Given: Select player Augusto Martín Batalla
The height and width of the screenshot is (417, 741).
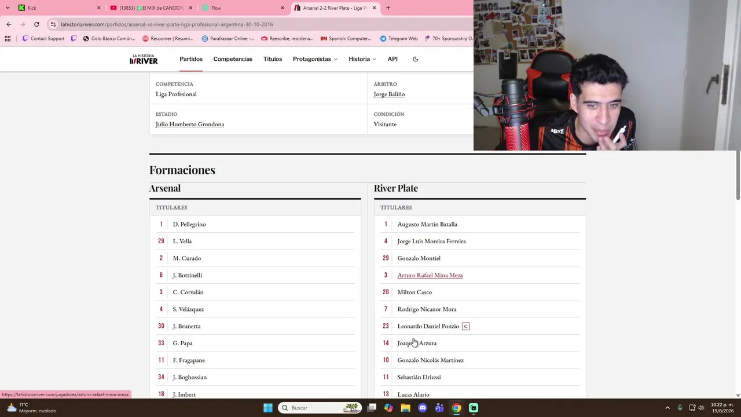Looking at the screenshot, I should [427, 224].
